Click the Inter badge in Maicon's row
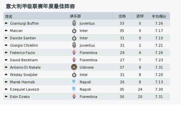181x128 pixels. (74, 31)
